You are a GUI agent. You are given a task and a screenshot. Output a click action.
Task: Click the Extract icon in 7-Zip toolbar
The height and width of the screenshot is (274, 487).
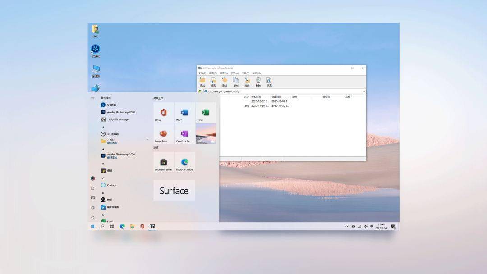213,82
